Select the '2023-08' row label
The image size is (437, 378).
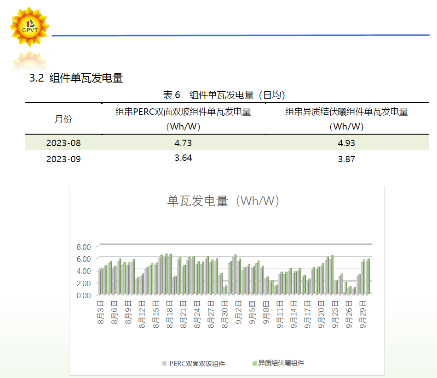tap(63, 143)
